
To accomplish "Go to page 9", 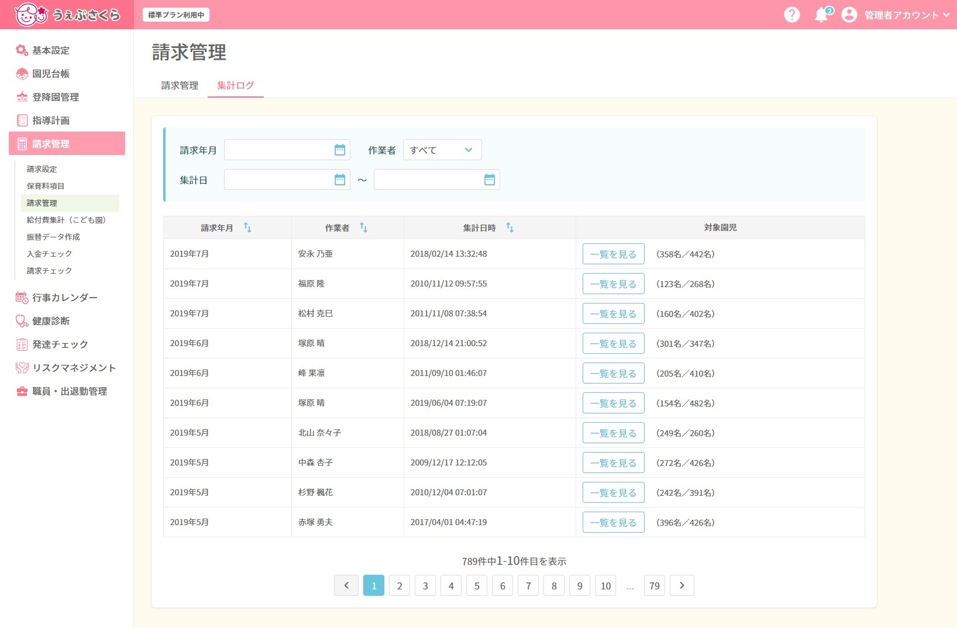I will point(580,585).
